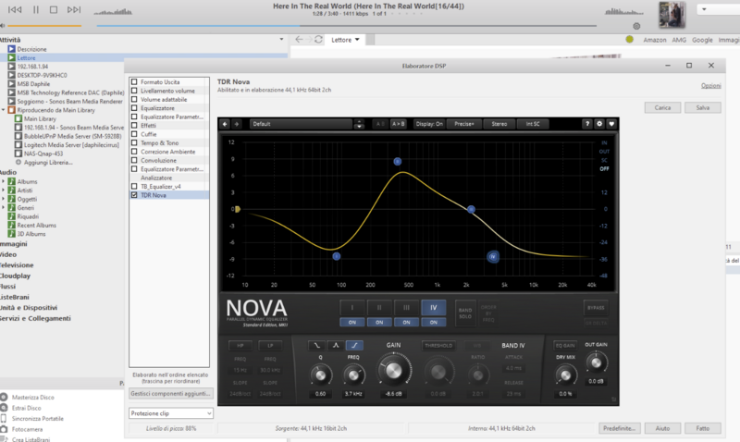Open TDR Nova settings gear icon

tap(599, 123)
